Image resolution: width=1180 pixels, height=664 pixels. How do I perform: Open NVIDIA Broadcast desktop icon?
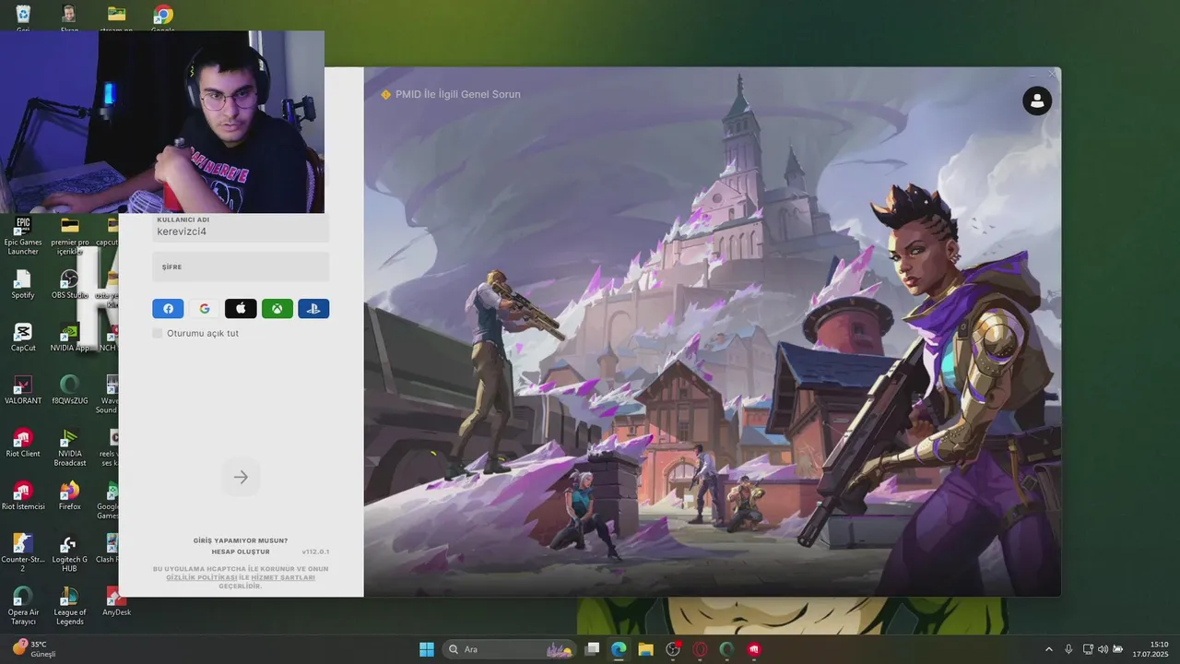click(x=69, y=447)
